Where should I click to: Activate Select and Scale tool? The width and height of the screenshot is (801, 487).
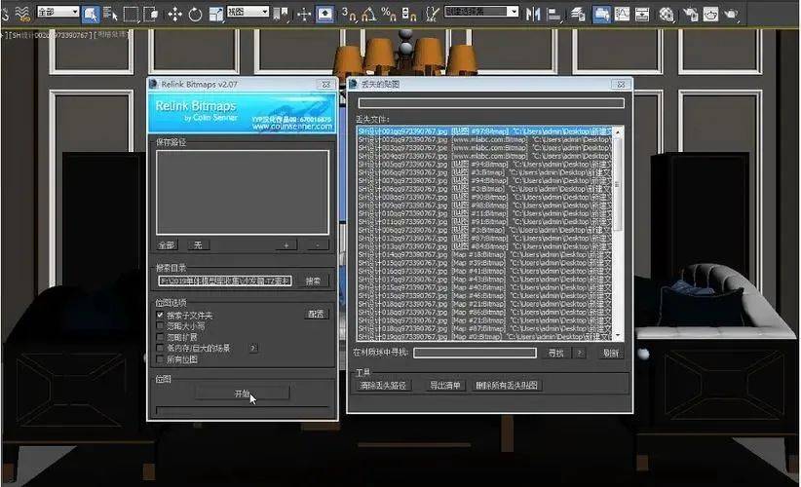216,14
